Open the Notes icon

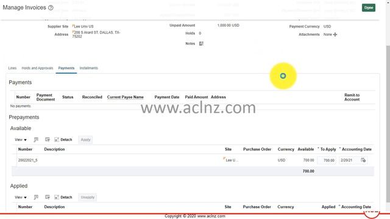click(x=201, y=44)
